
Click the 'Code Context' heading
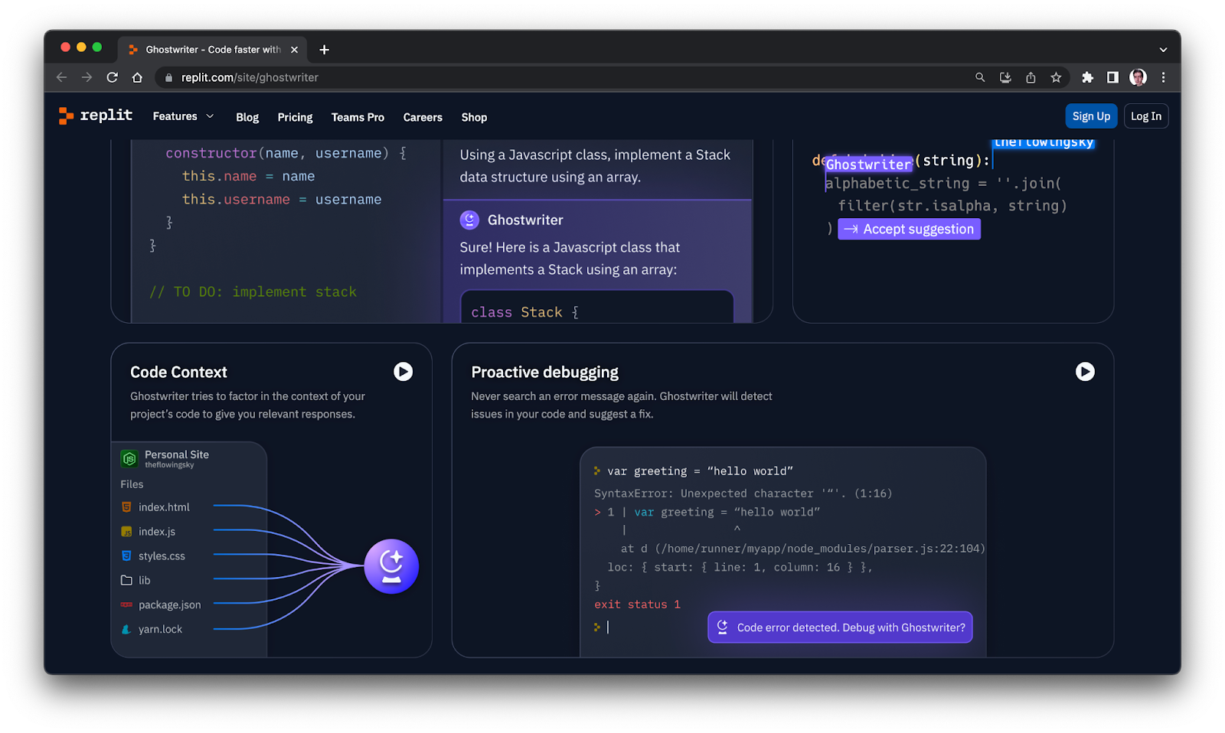click(178, 373)
